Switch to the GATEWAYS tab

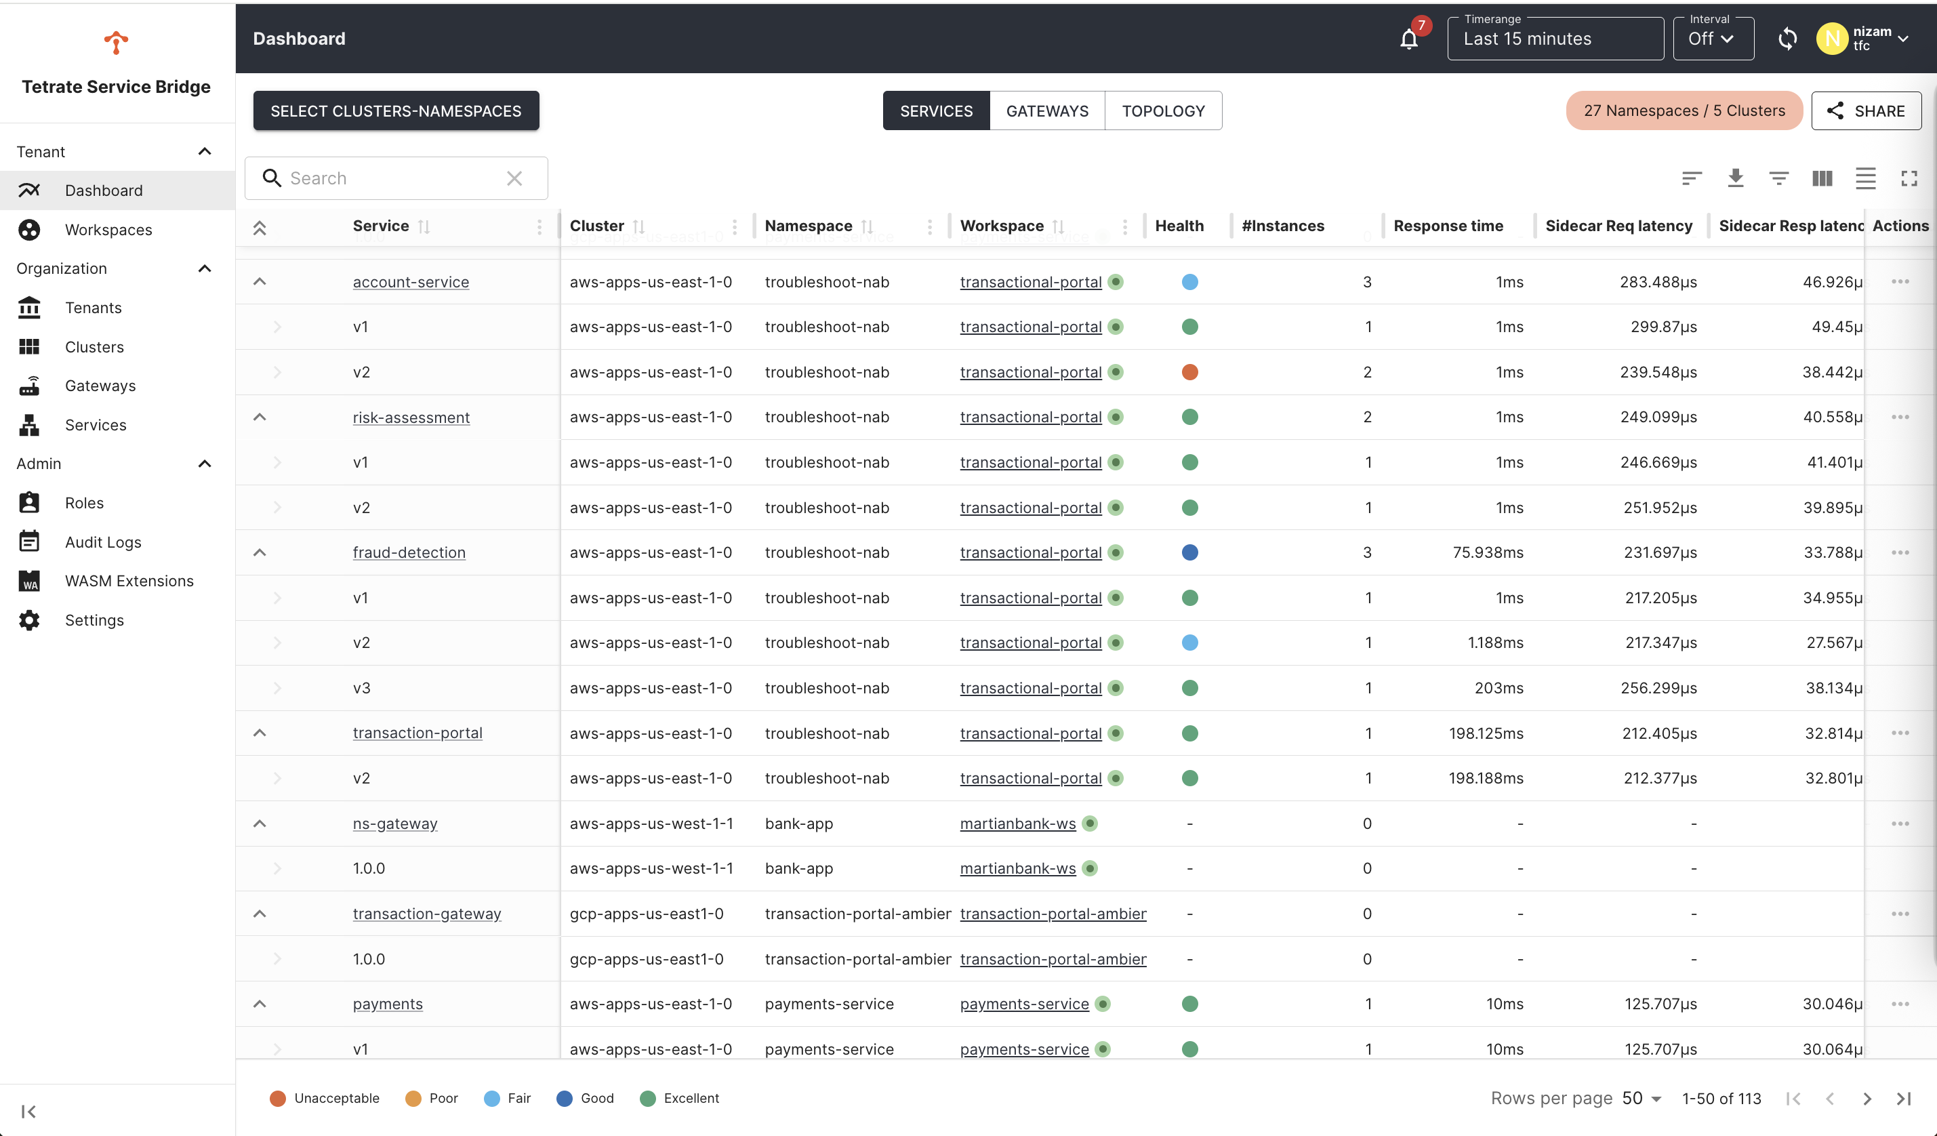tap(1047, 110)
